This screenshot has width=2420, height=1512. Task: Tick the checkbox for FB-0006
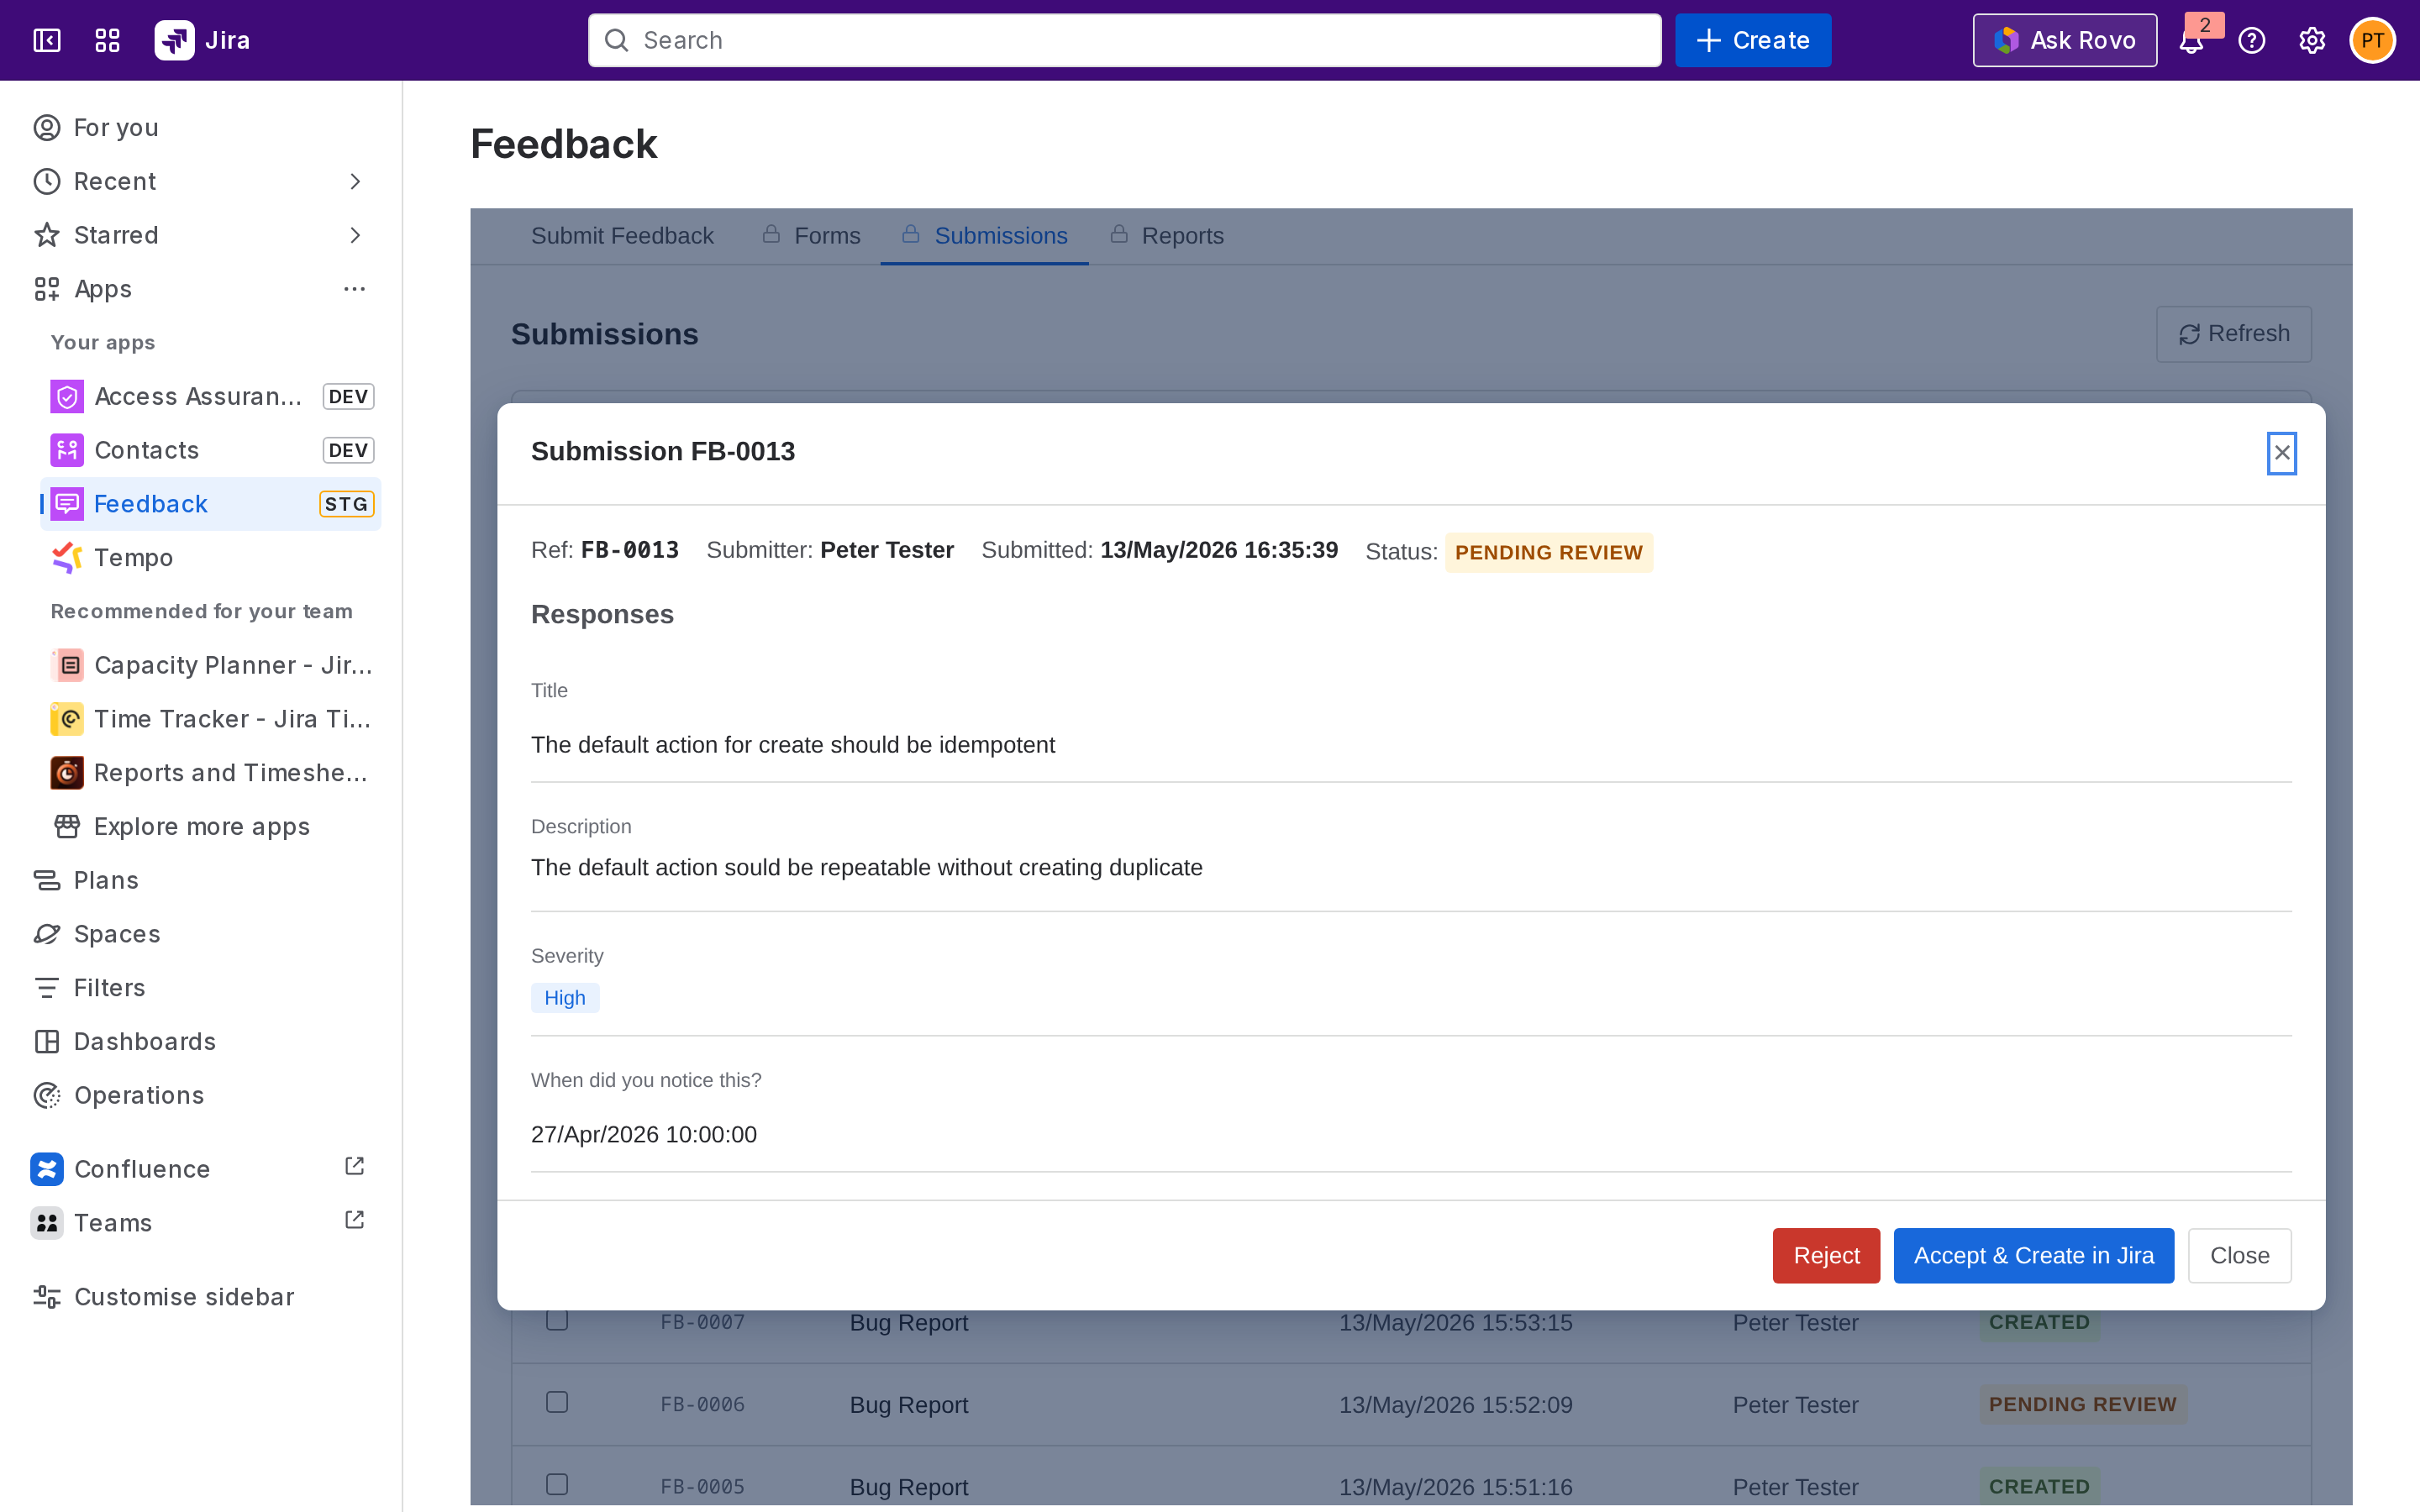557,1402
